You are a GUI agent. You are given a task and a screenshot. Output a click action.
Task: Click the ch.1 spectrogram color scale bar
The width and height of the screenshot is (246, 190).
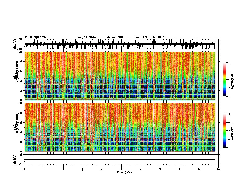coord(225,79)
